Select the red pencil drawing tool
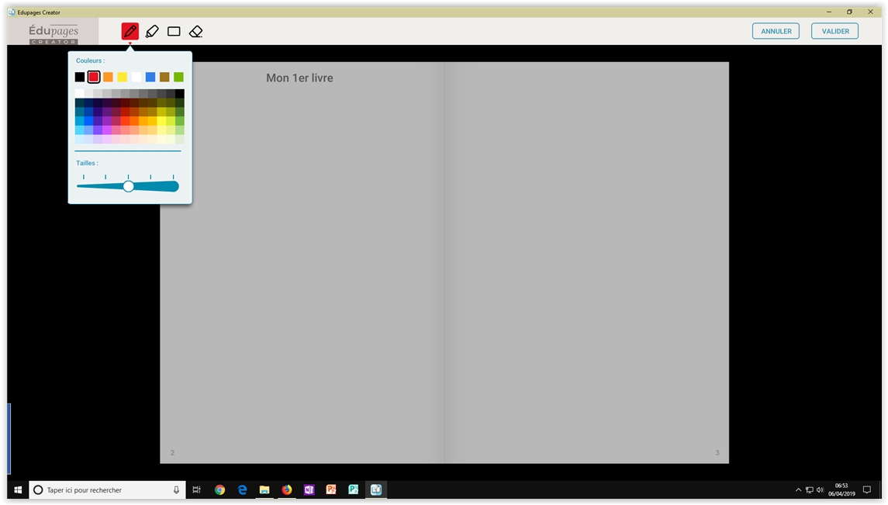The image size is (888, 505). [x=130, y=31]
